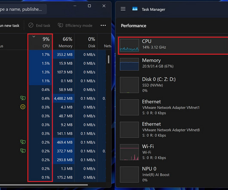Click the efficiency leaf icon beside 4,488.2 MB
Image resolution: width=228 pixels, height=190 pixels.
click(23, 98)
